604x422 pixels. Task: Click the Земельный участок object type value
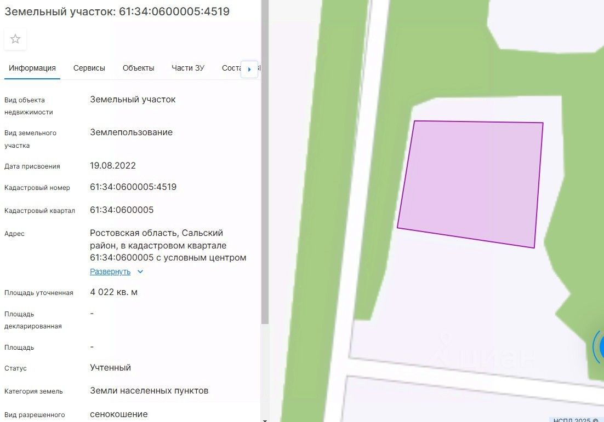pos(133,100)
